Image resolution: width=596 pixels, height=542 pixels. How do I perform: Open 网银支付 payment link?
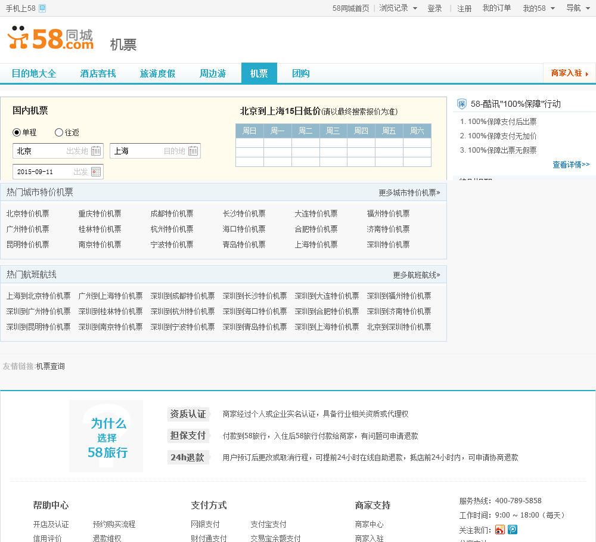pyautogui.click(x=205, y=525)
